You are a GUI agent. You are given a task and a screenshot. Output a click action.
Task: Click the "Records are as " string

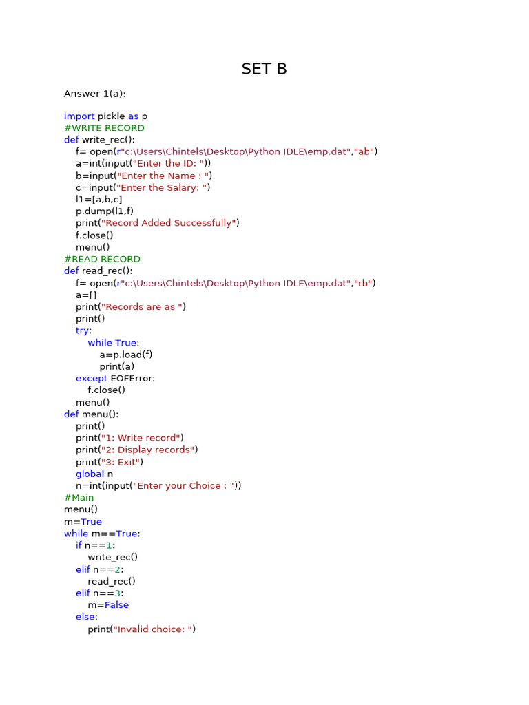(142, 307)
